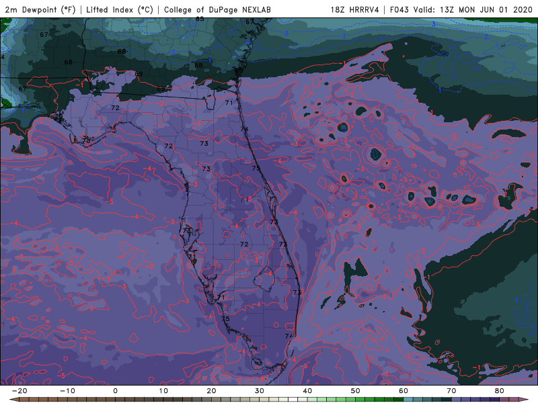The image size is (538, 403).
Task: Click the "60" color scale label
Action: (403, 391)
